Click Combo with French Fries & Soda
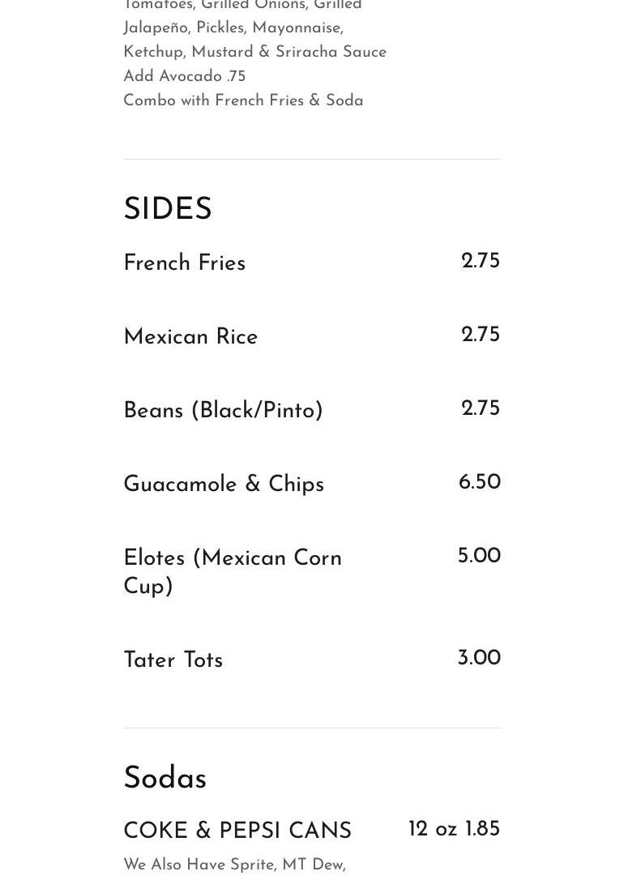This screenshot has width=624, height=880. point(243,100)
